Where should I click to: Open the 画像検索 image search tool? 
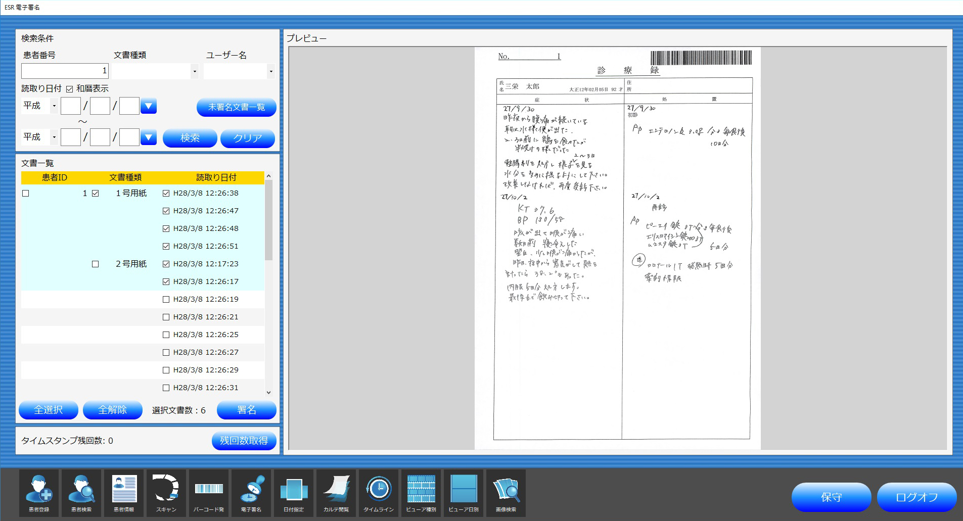[x=506, y=493]
